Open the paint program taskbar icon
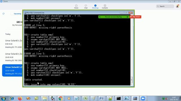181x101 pixels. pyautogui.click(x=94, y=98)
